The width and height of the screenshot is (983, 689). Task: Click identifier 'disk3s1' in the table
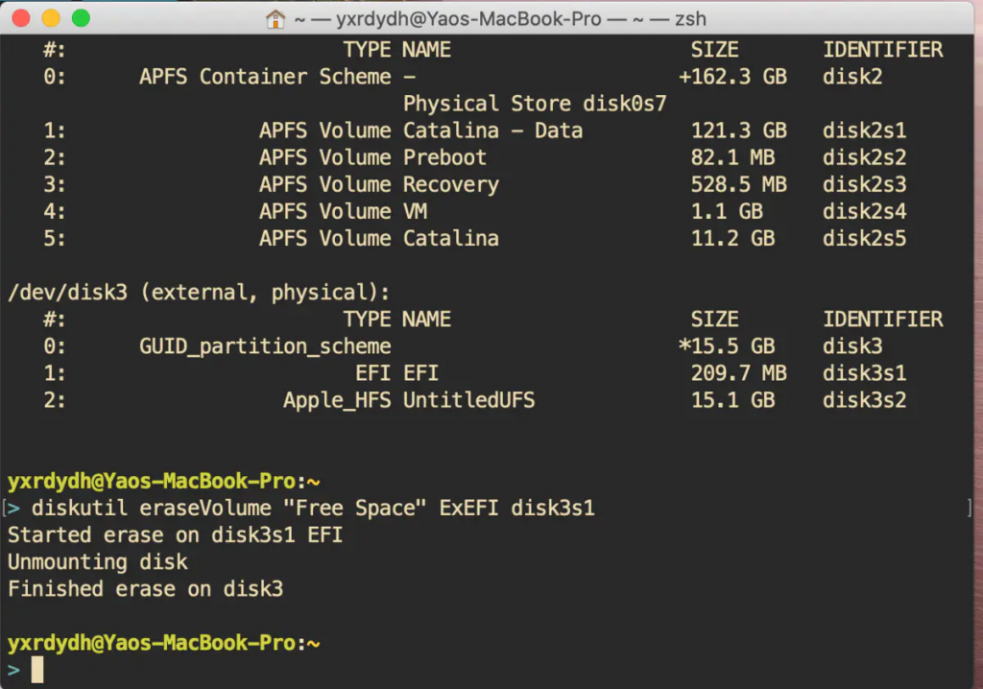point(865,373)
